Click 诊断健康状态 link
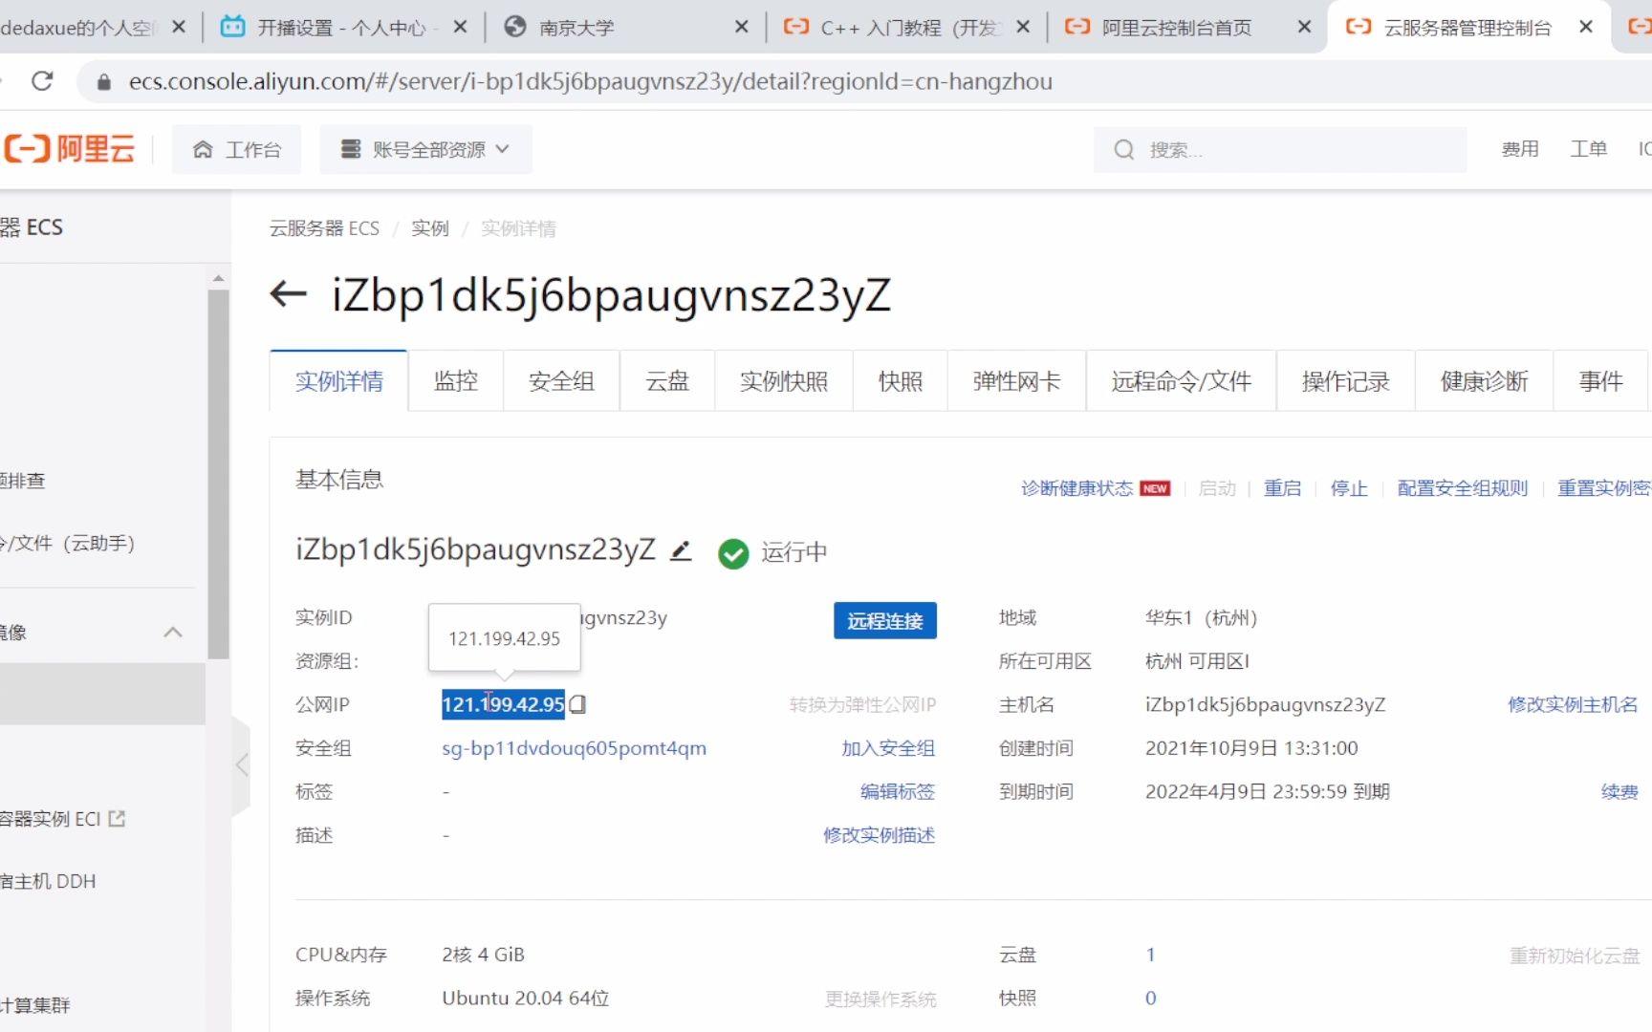The height and width of the screenshot is (1032, 1652). click(1077, 488)
